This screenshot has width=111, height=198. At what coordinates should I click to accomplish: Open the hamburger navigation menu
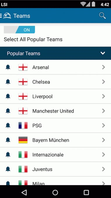[1, 16]
